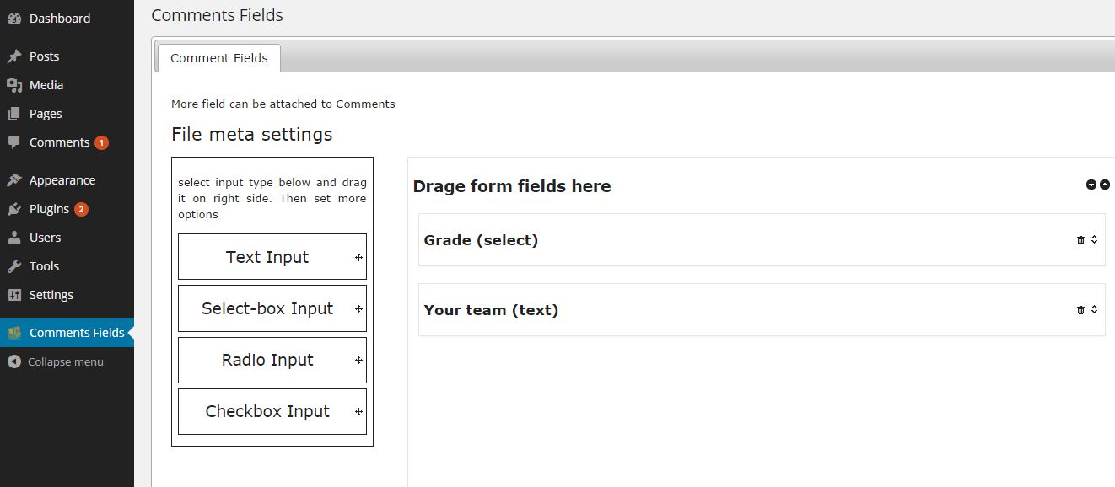Click sort arrows on Grade (select) field
The width and height of the screenshot is (1115, 487).
(x=1094, y=240)
